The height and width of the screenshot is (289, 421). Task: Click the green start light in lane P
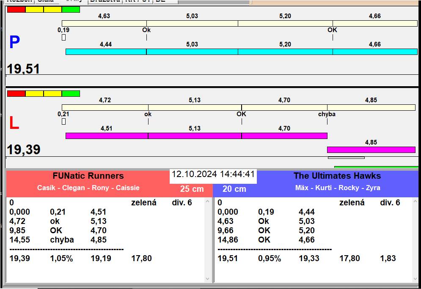tap(71, 9)
